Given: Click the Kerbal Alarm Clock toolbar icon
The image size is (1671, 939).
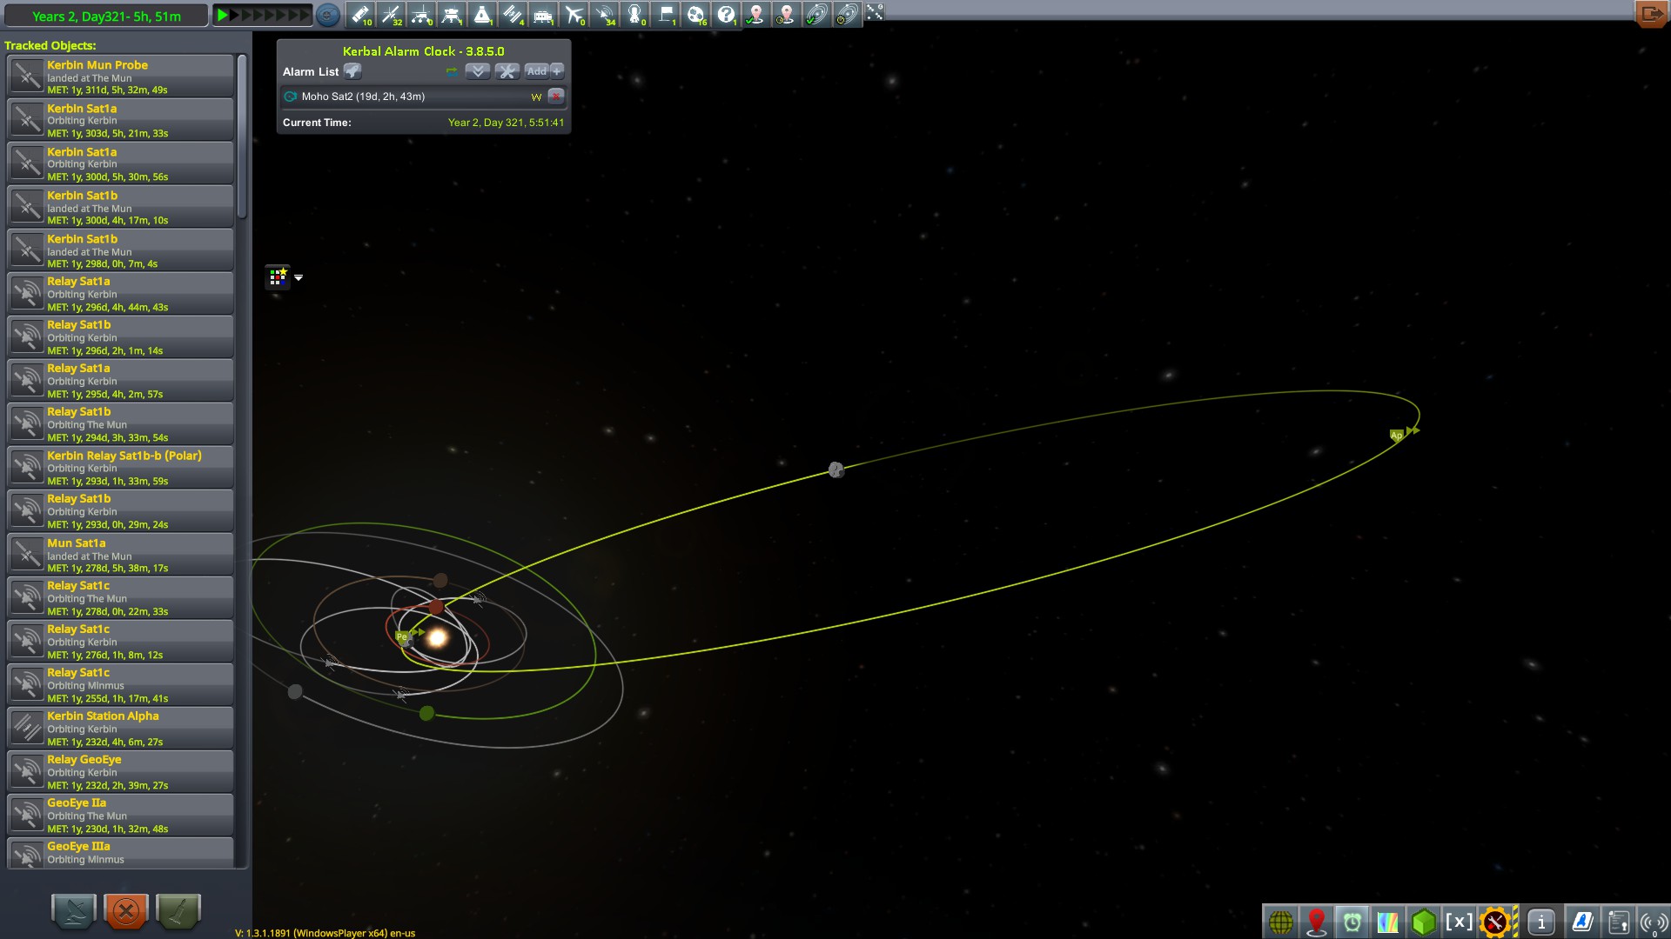Looking at the screenshot, I should [x=1352, y=922].
